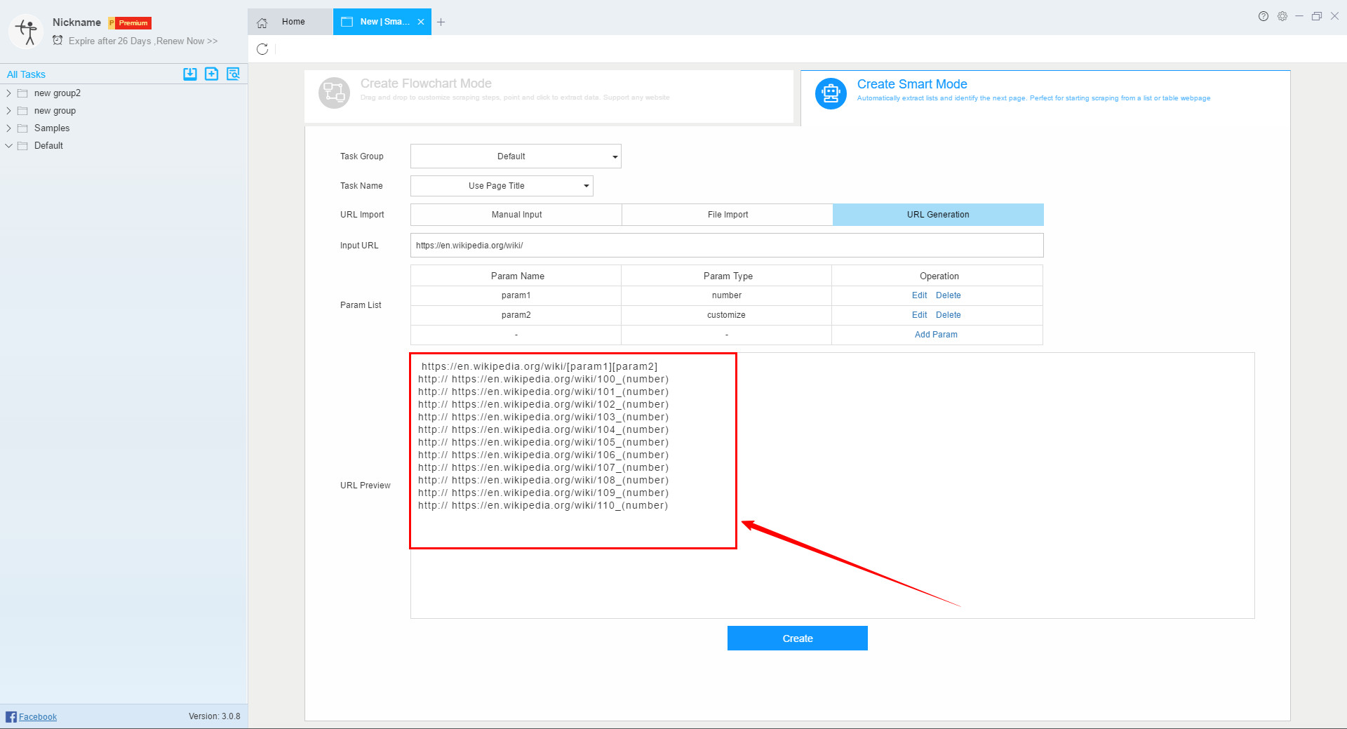Screen dimensions: 1347x729
Task: Edit the param1 parameter
Action: [x=919, y=295]
